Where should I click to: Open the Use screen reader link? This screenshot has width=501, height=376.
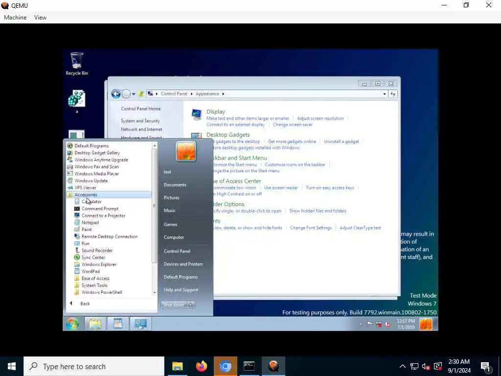click(x=281, y=188)
